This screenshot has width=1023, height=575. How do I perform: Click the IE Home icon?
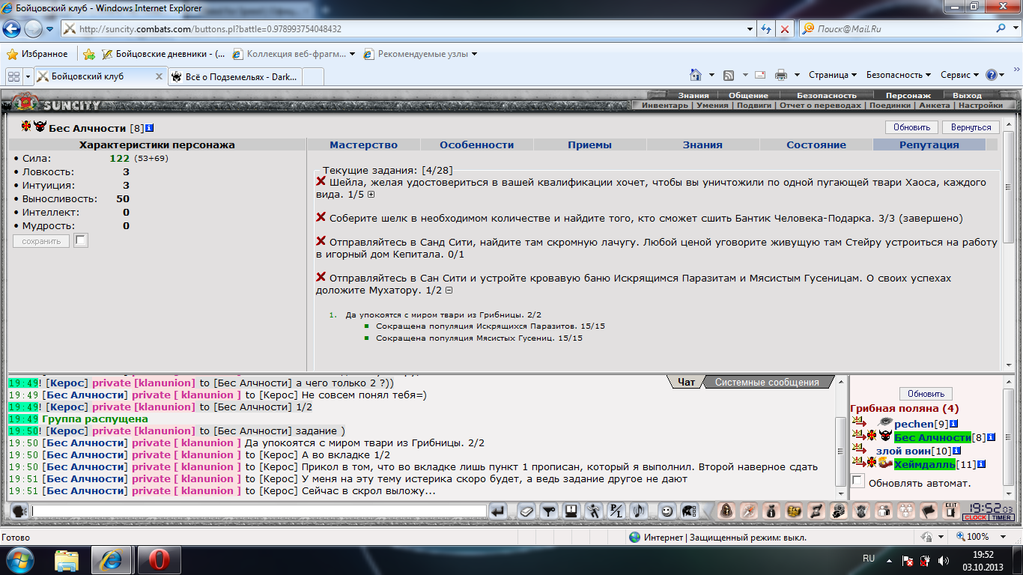(x=696, y=75)
